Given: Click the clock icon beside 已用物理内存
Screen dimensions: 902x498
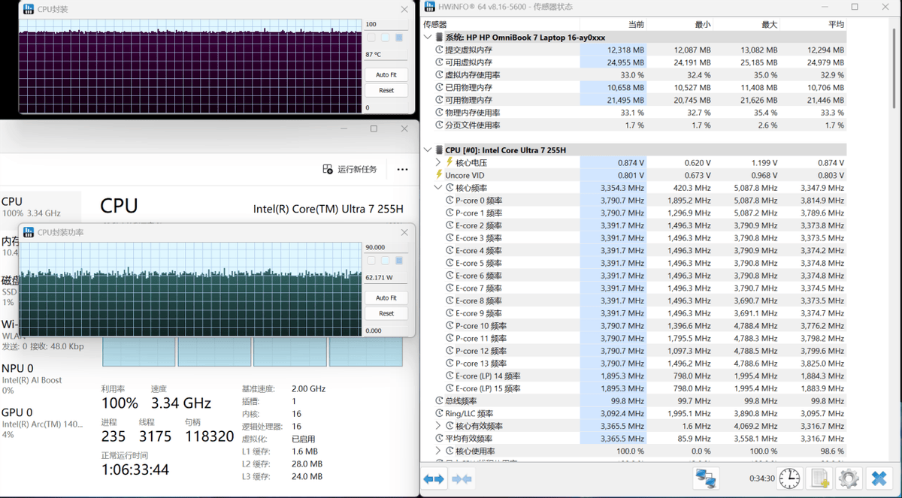Looking at the screenshot, I should click(439, 87).
